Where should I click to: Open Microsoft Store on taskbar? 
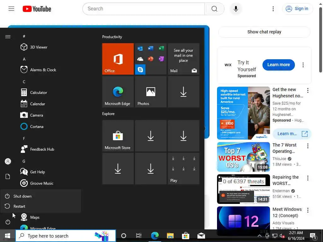pyautogui.click(x=185, y=236)
